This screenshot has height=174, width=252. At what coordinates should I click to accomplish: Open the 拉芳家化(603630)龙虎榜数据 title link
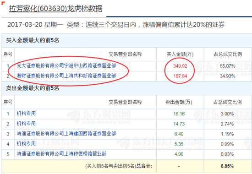[x=55, y=9]
